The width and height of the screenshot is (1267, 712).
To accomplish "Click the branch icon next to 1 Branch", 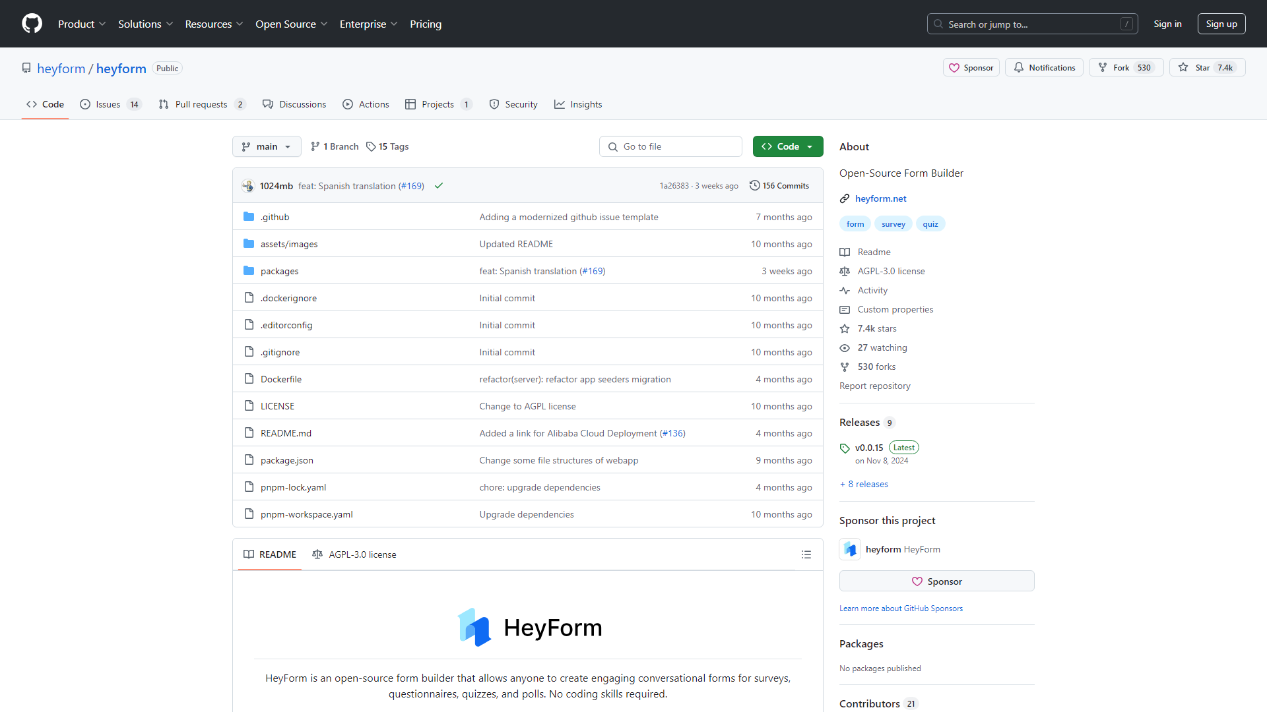I will (x=315, y=146).
